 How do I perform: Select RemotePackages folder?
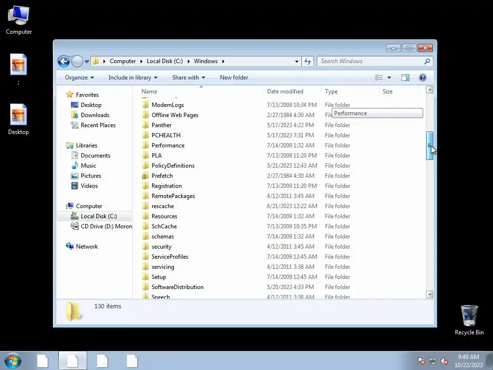173,196
